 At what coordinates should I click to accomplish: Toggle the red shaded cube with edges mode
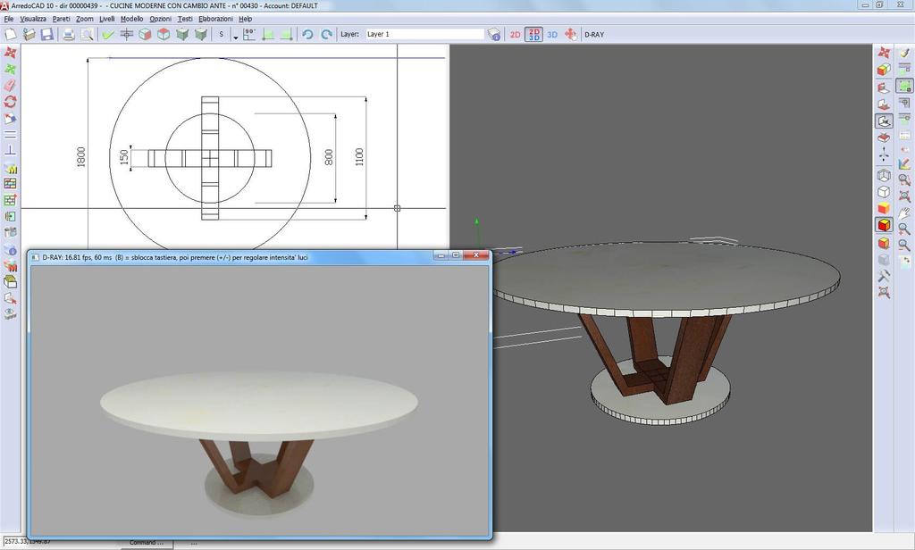[x=884, y=225]
